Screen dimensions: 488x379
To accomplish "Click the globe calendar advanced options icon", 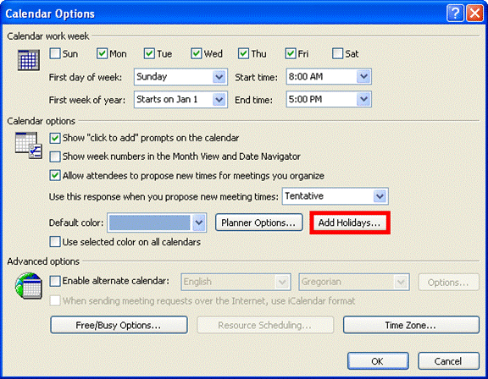I will pos(29,286).
